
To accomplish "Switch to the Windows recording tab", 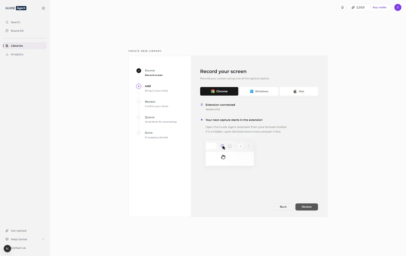I will (x=259, y=91).
